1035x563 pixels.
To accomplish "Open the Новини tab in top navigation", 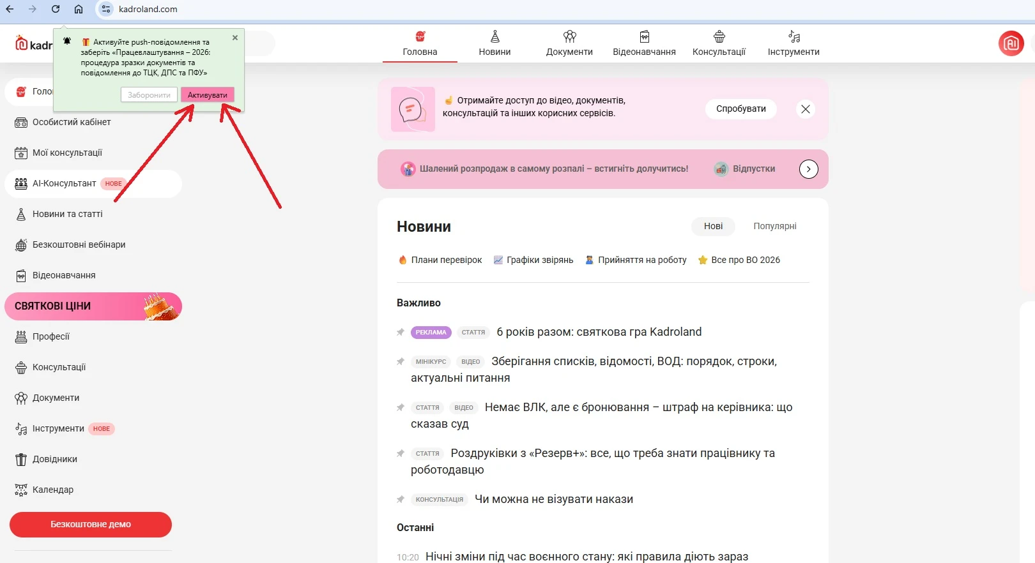I will (494, 43).
